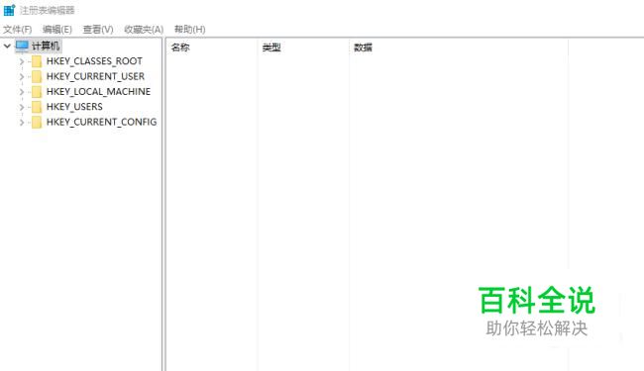Viewport: 644px width, 371px height.
Task: Expand the HKEY_CURRENT_USER key
Action: click(x=22, y=76)
